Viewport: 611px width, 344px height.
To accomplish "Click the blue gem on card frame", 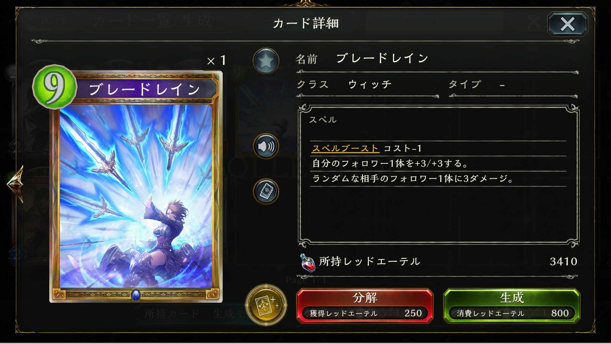I will [x=136, y=295].
